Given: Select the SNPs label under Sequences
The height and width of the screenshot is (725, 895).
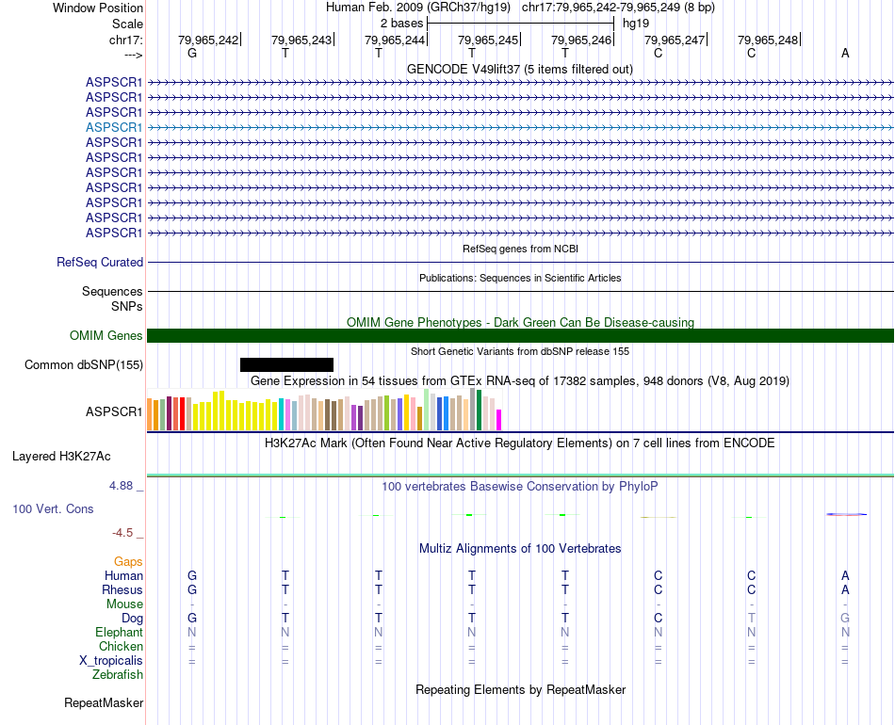Looking at the screenshot, I should pos(127,306).
